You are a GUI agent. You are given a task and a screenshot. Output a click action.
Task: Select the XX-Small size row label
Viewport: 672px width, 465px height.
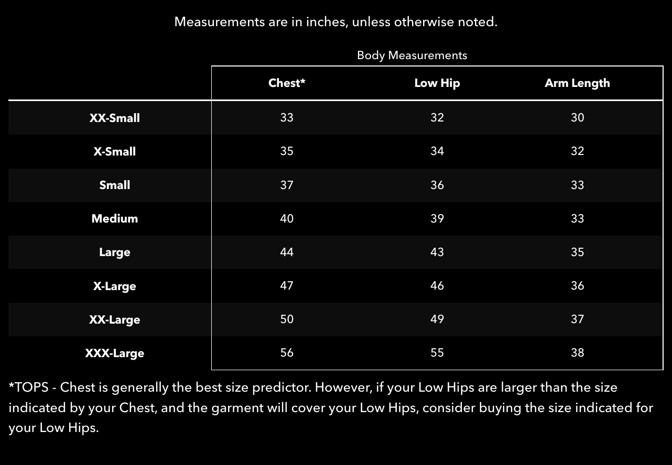pyautogui.click(x=115, y=118)
